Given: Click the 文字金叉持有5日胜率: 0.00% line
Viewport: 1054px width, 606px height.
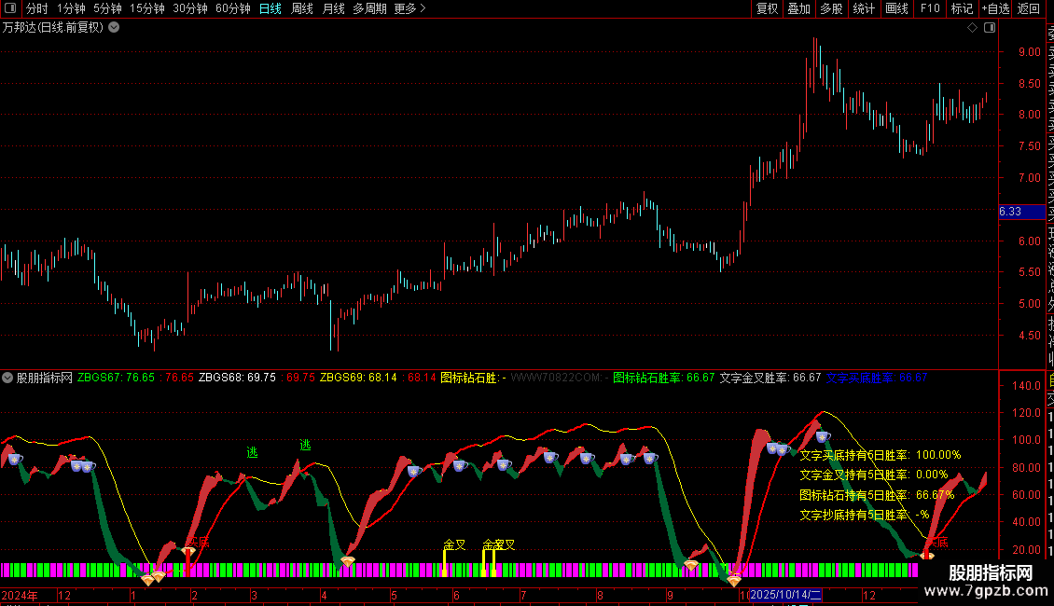Looking at the screenshot, I should 873,475.
